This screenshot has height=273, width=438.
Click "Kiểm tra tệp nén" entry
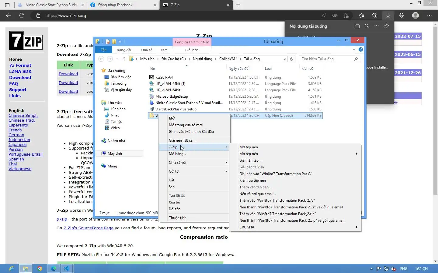pyautogui.click(x=252, y=180)
